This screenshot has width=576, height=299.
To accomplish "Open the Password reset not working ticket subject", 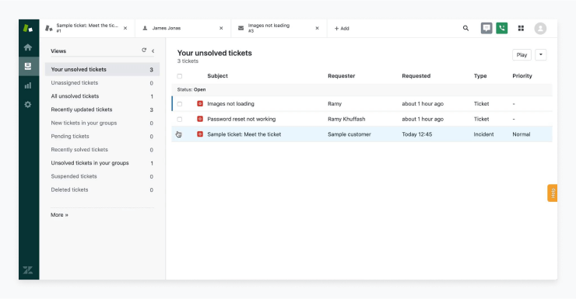I will pos(241,119).
